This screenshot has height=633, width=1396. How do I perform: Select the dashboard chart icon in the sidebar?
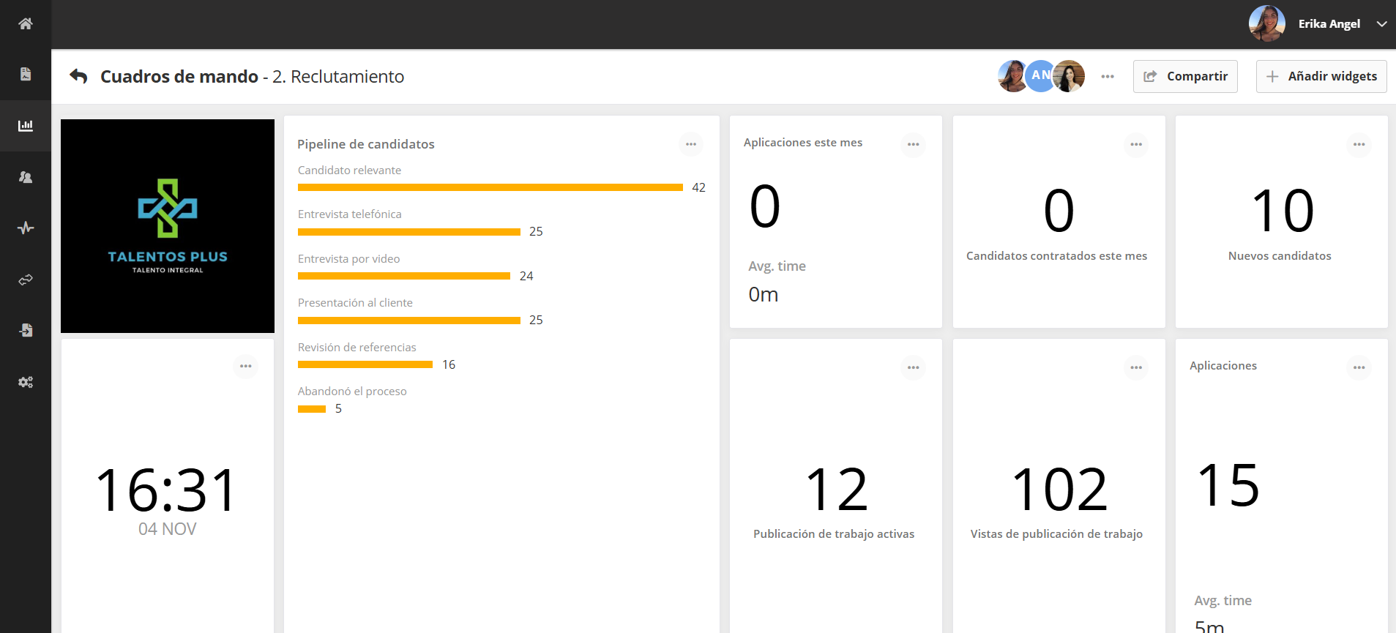26,126
